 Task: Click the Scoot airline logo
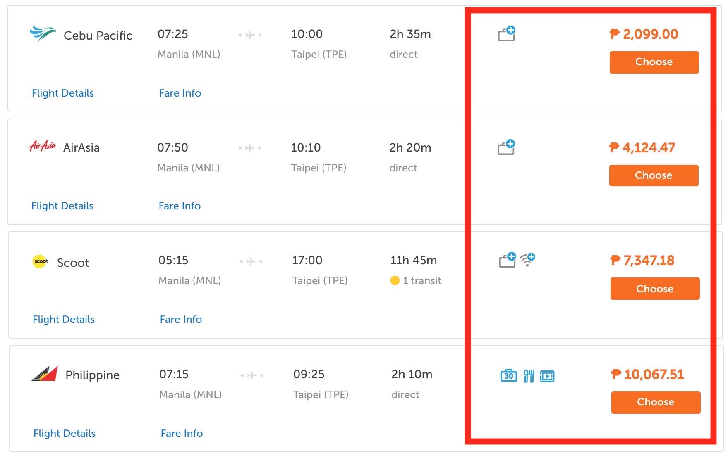point(41,261)
